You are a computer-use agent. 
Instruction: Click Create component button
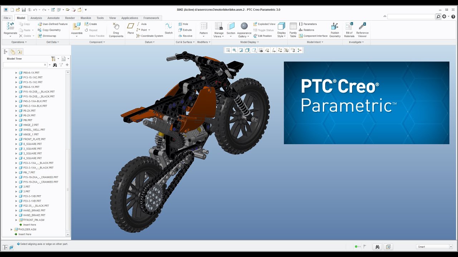(x=91, y=24)
